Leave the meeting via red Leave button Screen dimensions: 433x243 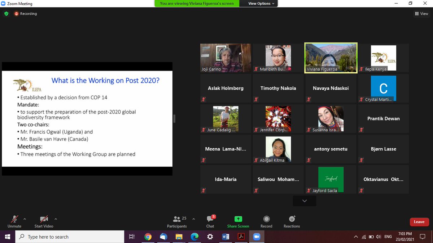click(419, 222)
